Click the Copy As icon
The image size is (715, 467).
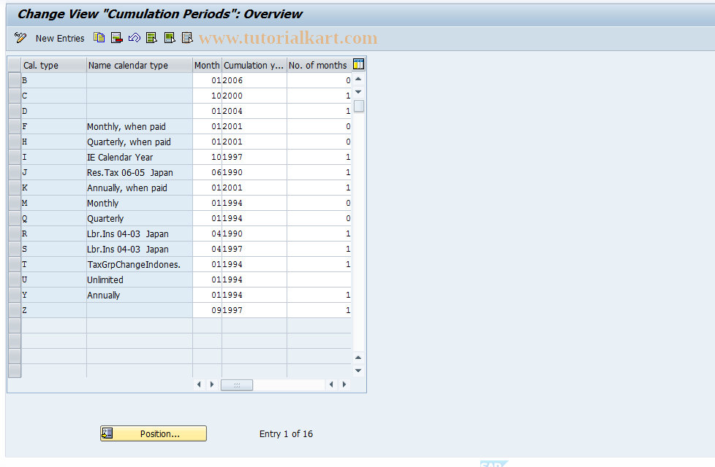pos(99,38)
